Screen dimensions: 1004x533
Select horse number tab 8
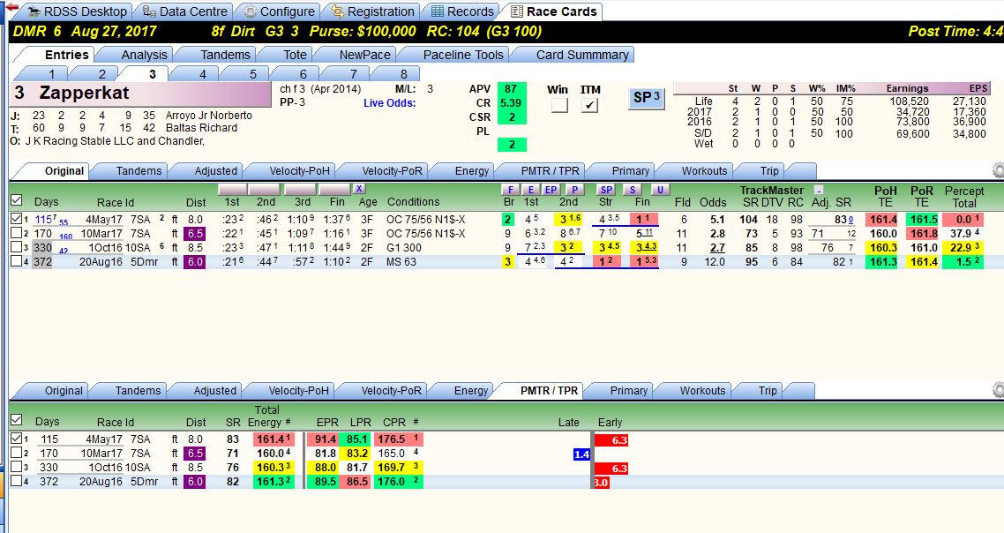point(403,73)
